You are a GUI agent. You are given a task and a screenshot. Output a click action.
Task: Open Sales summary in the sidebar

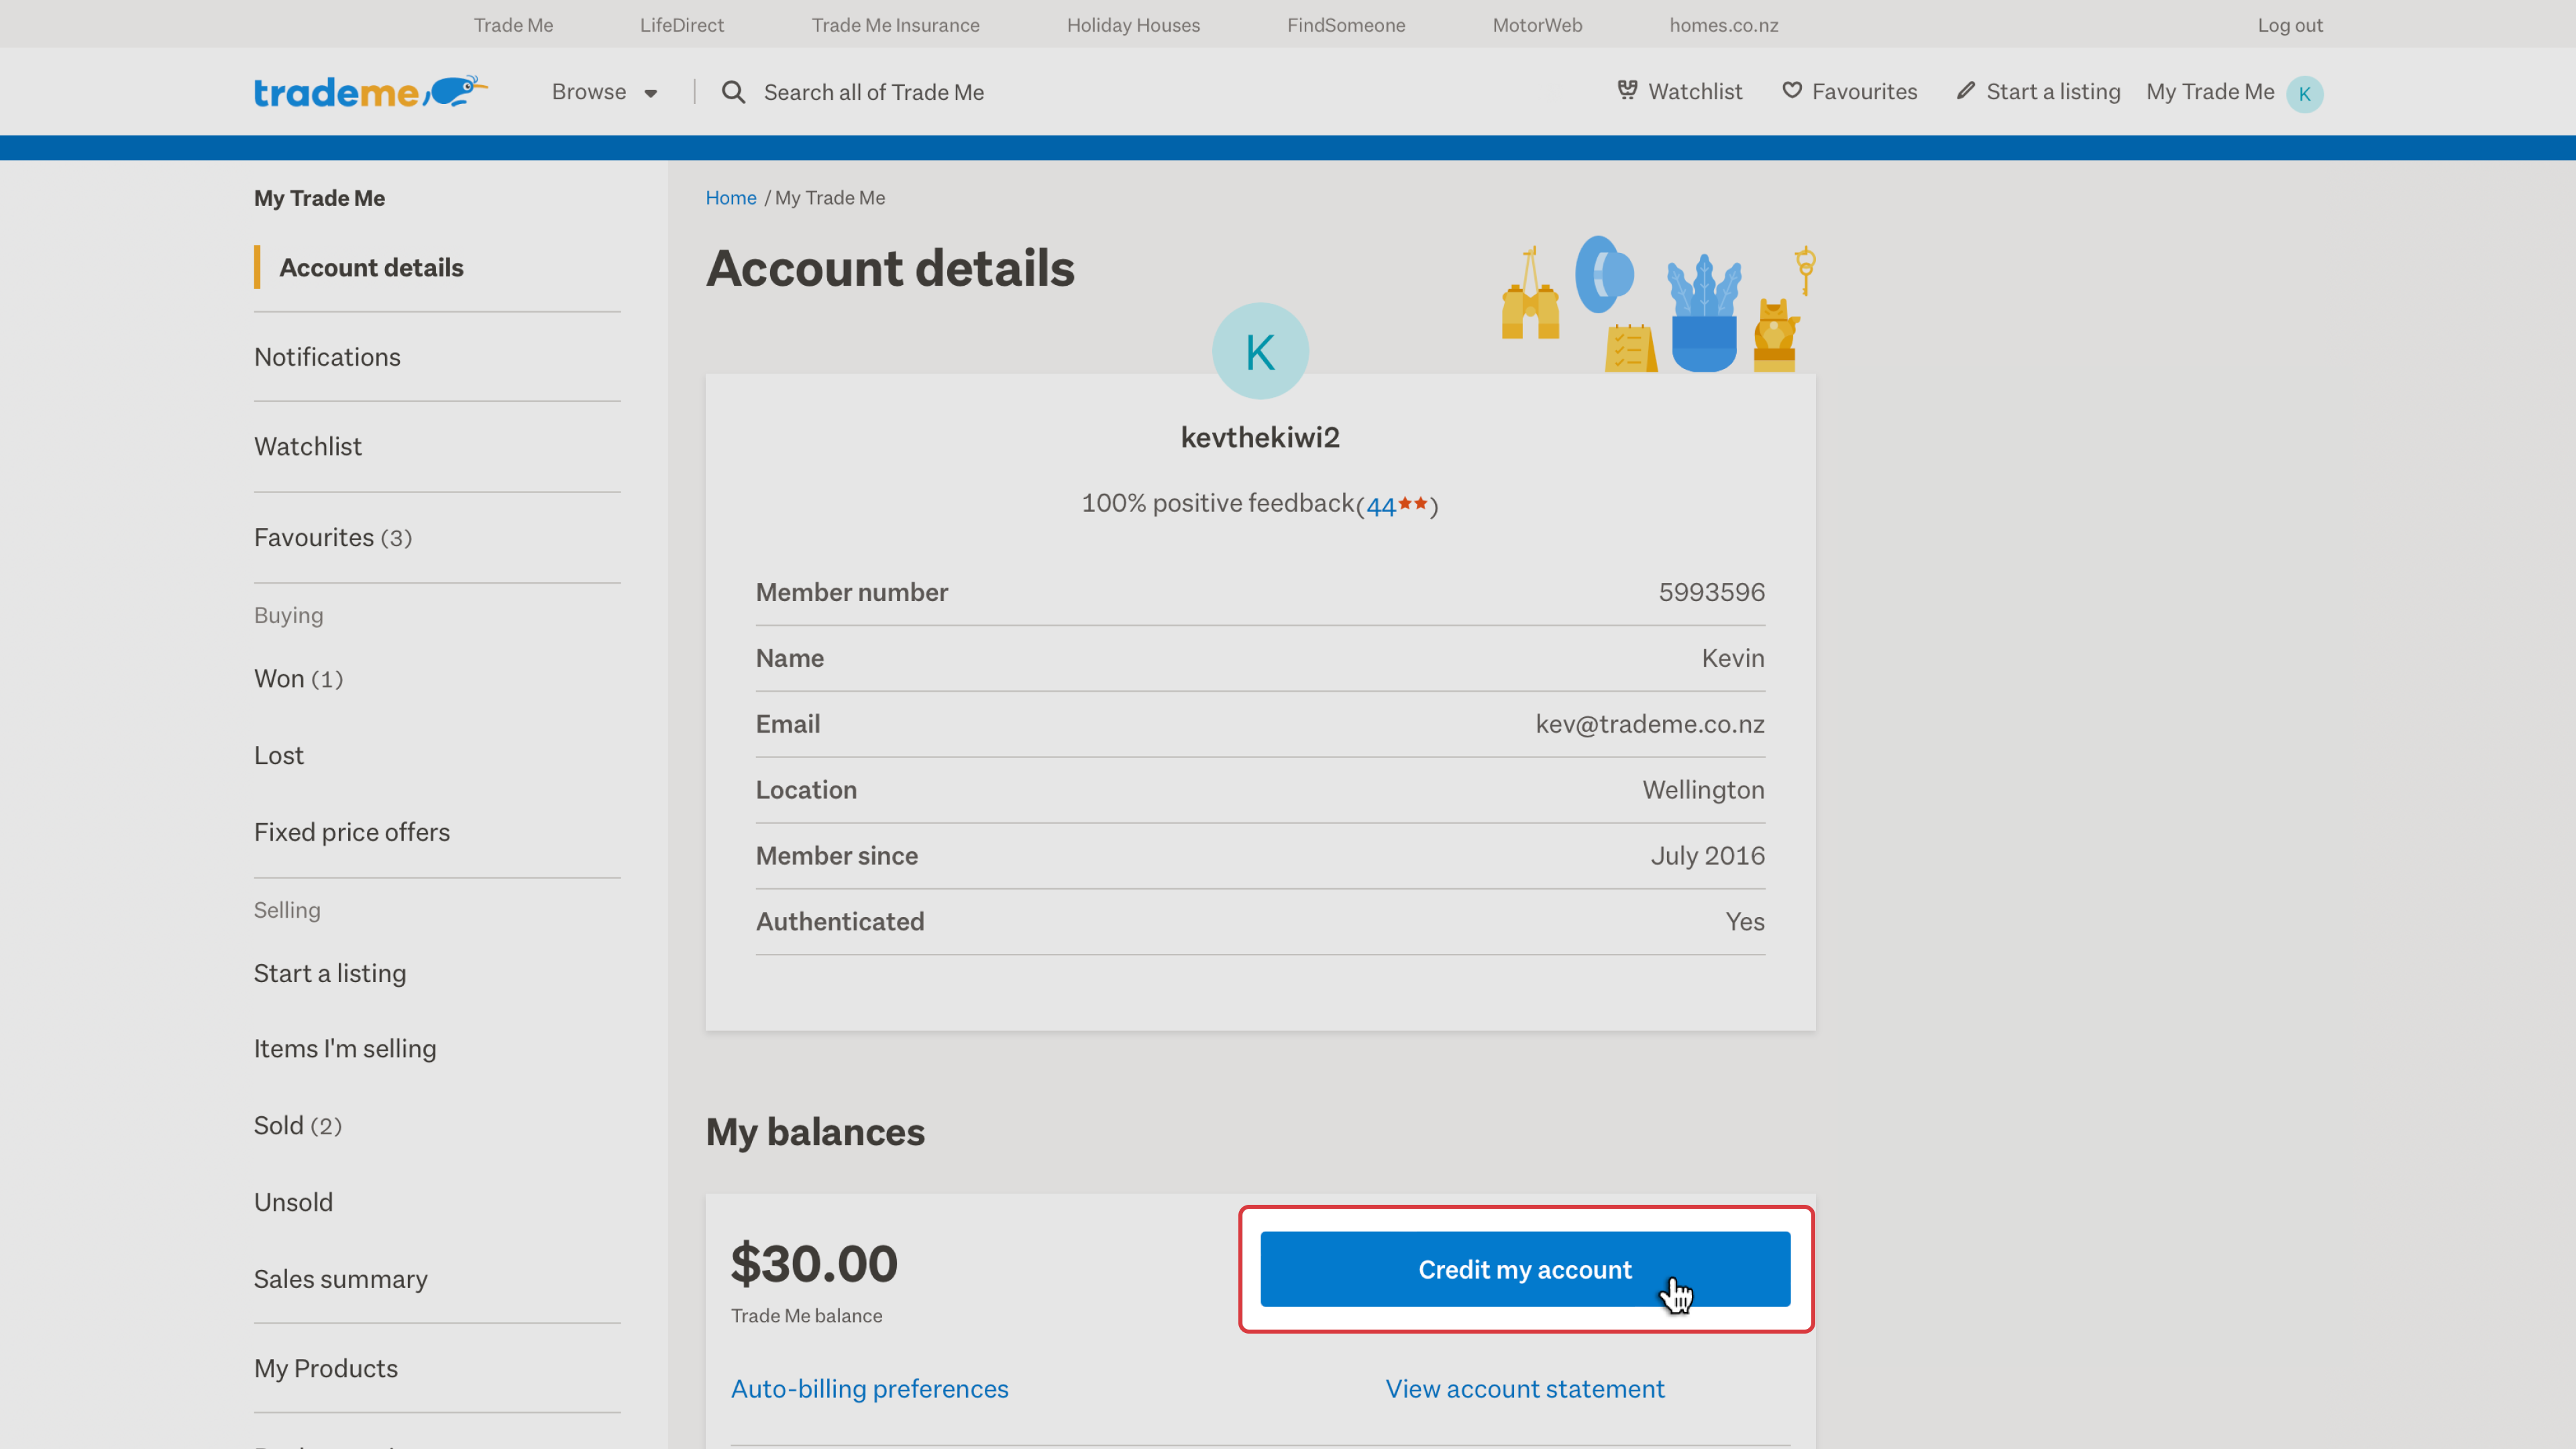tap(340, 1279)
